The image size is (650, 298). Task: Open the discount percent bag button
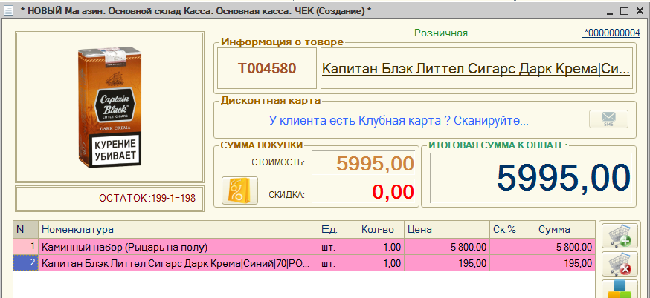[x=239, y=191]
